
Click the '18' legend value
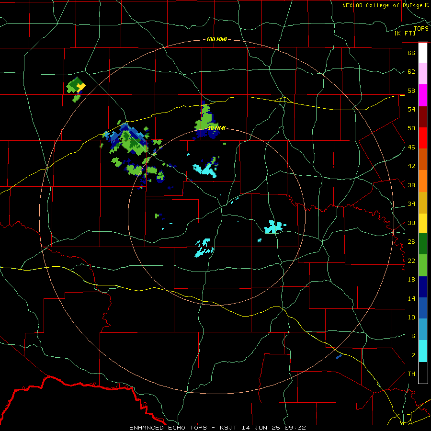tap(411, 280)
